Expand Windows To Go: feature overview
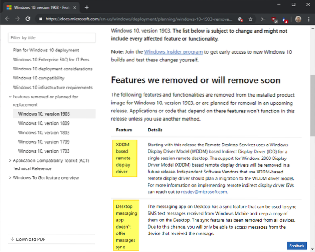315x252 pixels. [10, 177]
